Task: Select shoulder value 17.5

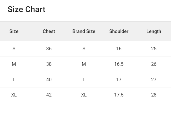Action: coord(119,95)
